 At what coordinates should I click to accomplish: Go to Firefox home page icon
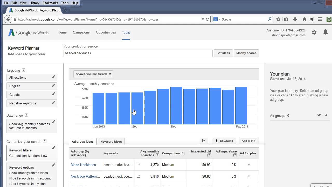tap(305, 19)
